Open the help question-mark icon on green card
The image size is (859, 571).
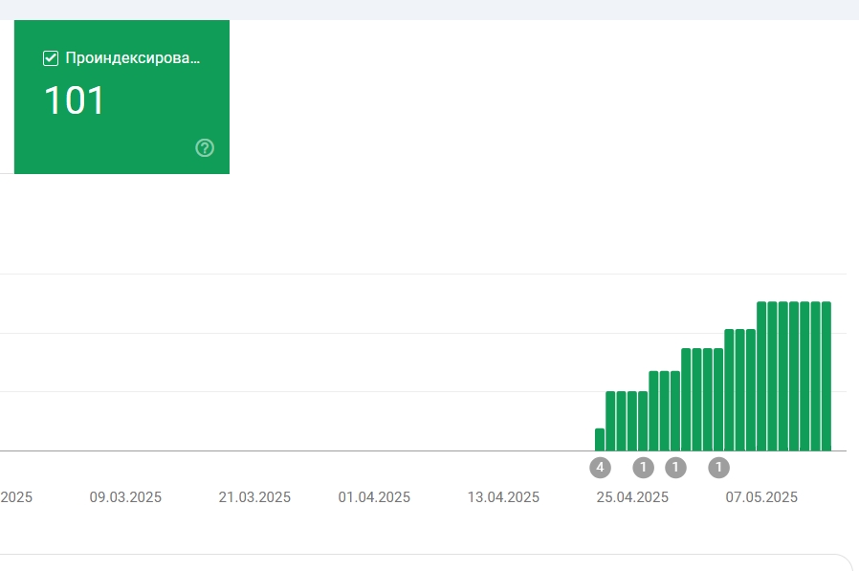click(x=205, y=148)
